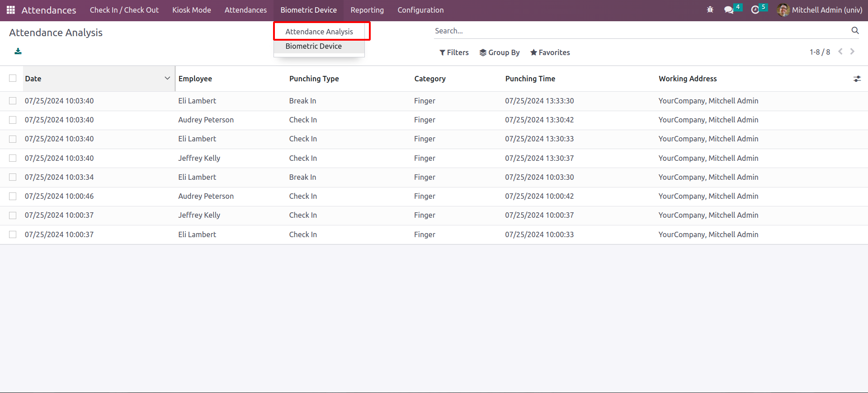Open Check In / Check Out menu
Image resolution: width=868 pixels, height=393 pixels.
tap(124, 10)
